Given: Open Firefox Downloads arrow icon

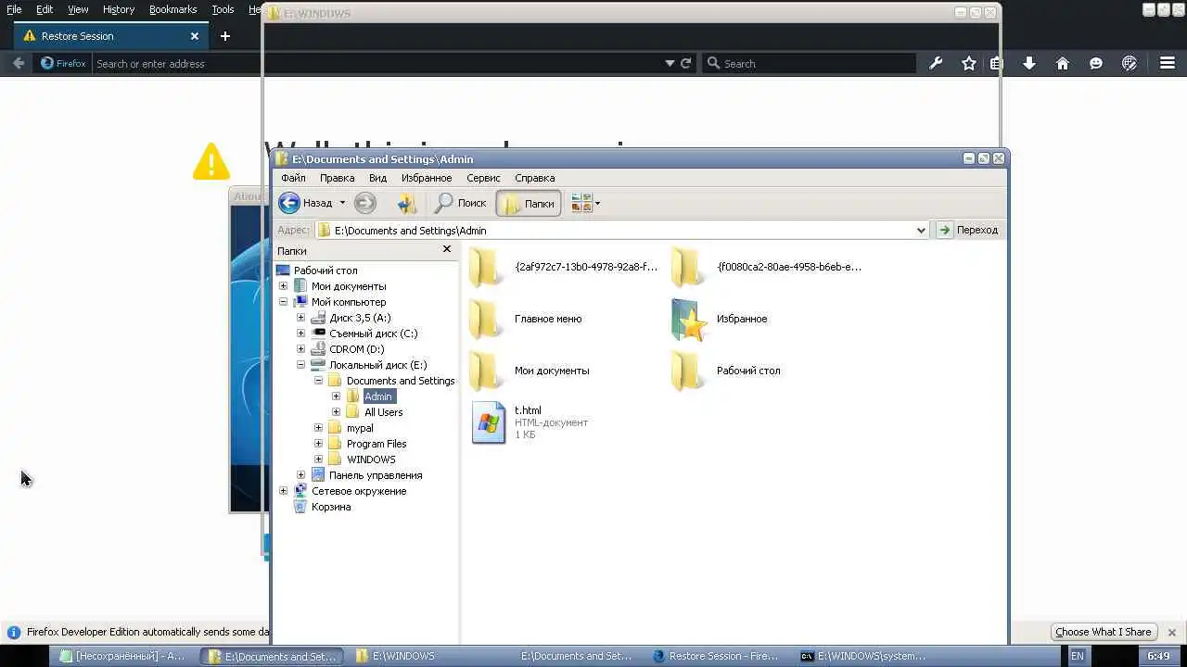Looking at the screenshot, I should 1029,63.
